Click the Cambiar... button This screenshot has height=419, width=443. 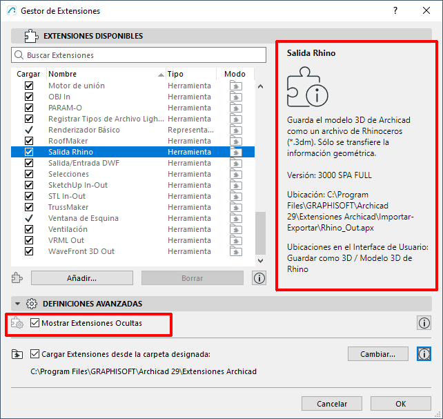[x=378, y=353]
